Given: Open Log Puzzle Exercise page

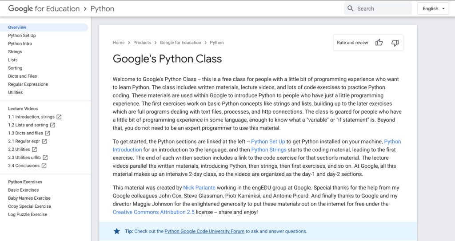Looking at the screenshot, I should tap(28, 214).
